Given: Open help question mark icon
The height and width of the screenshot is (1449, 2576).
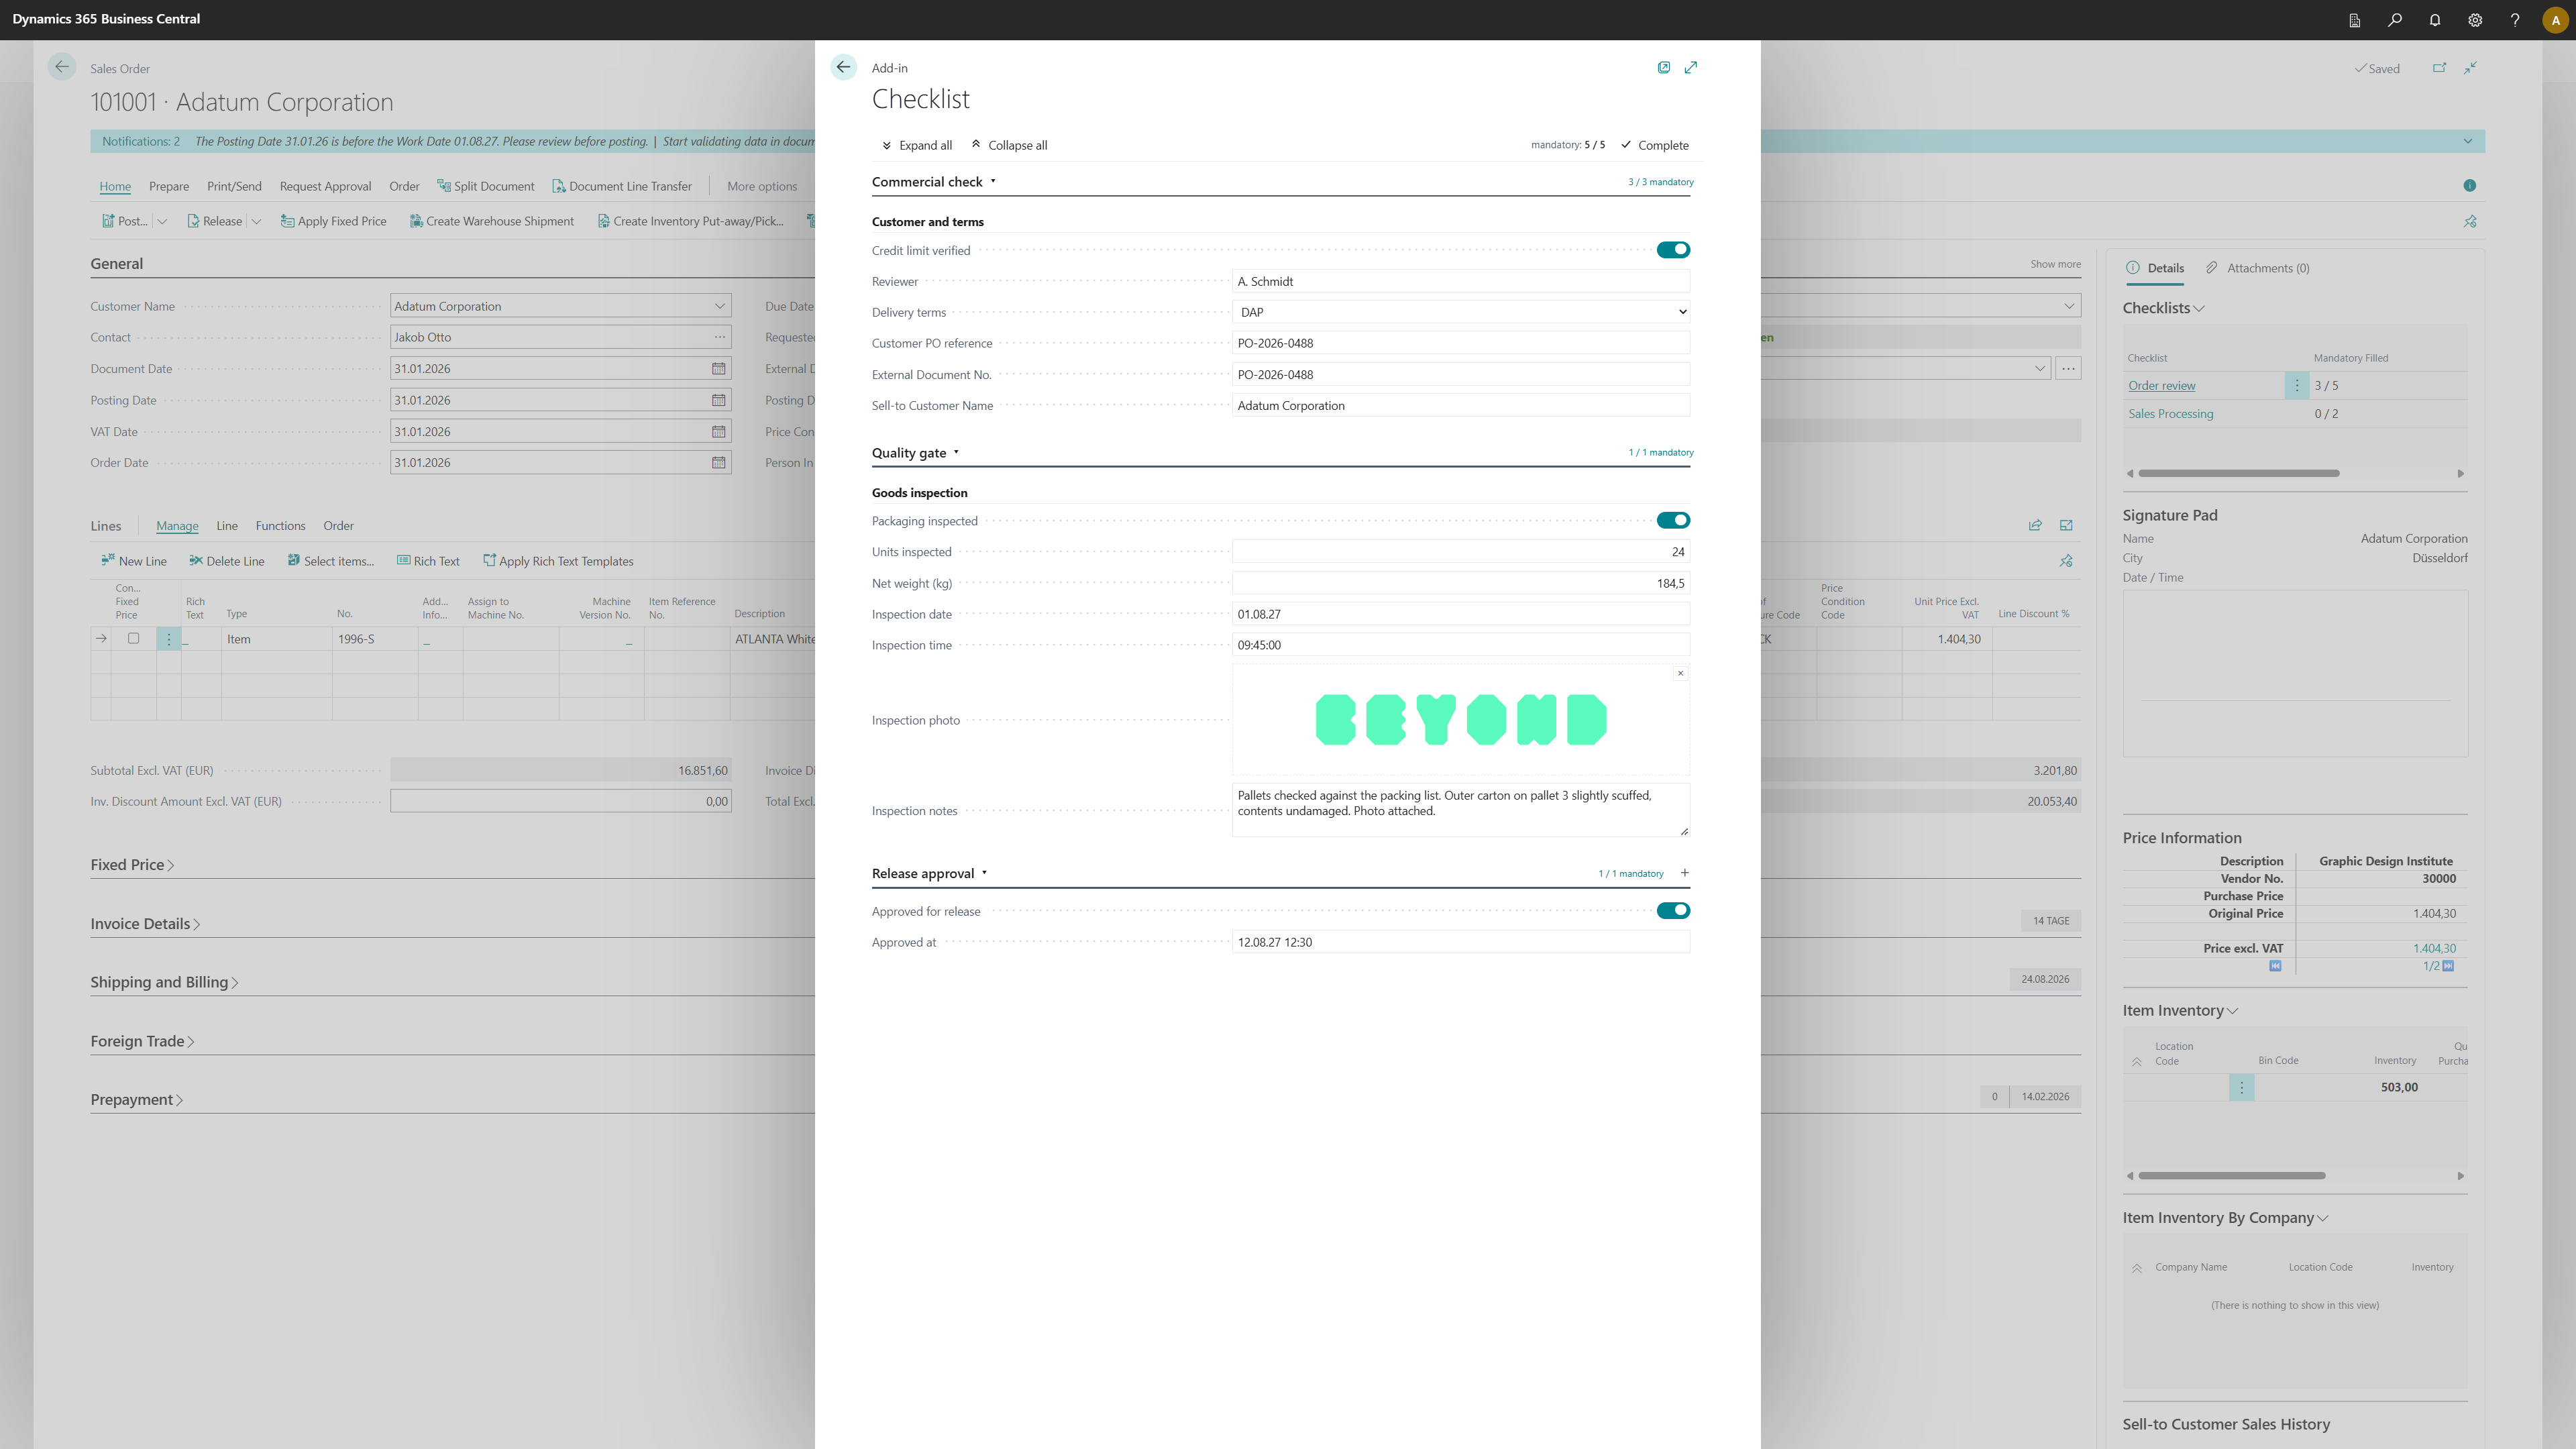Looking at the screenshot, I should coord(2514,20).
